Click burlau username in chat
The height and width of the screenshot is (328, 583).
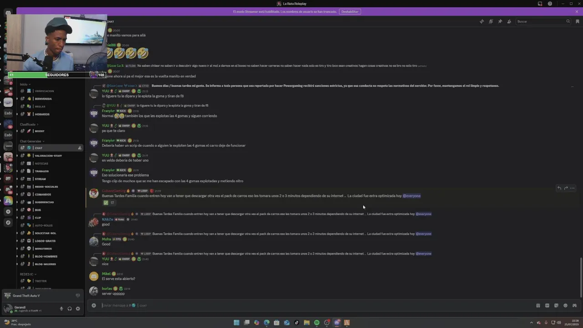coord(107,288)
